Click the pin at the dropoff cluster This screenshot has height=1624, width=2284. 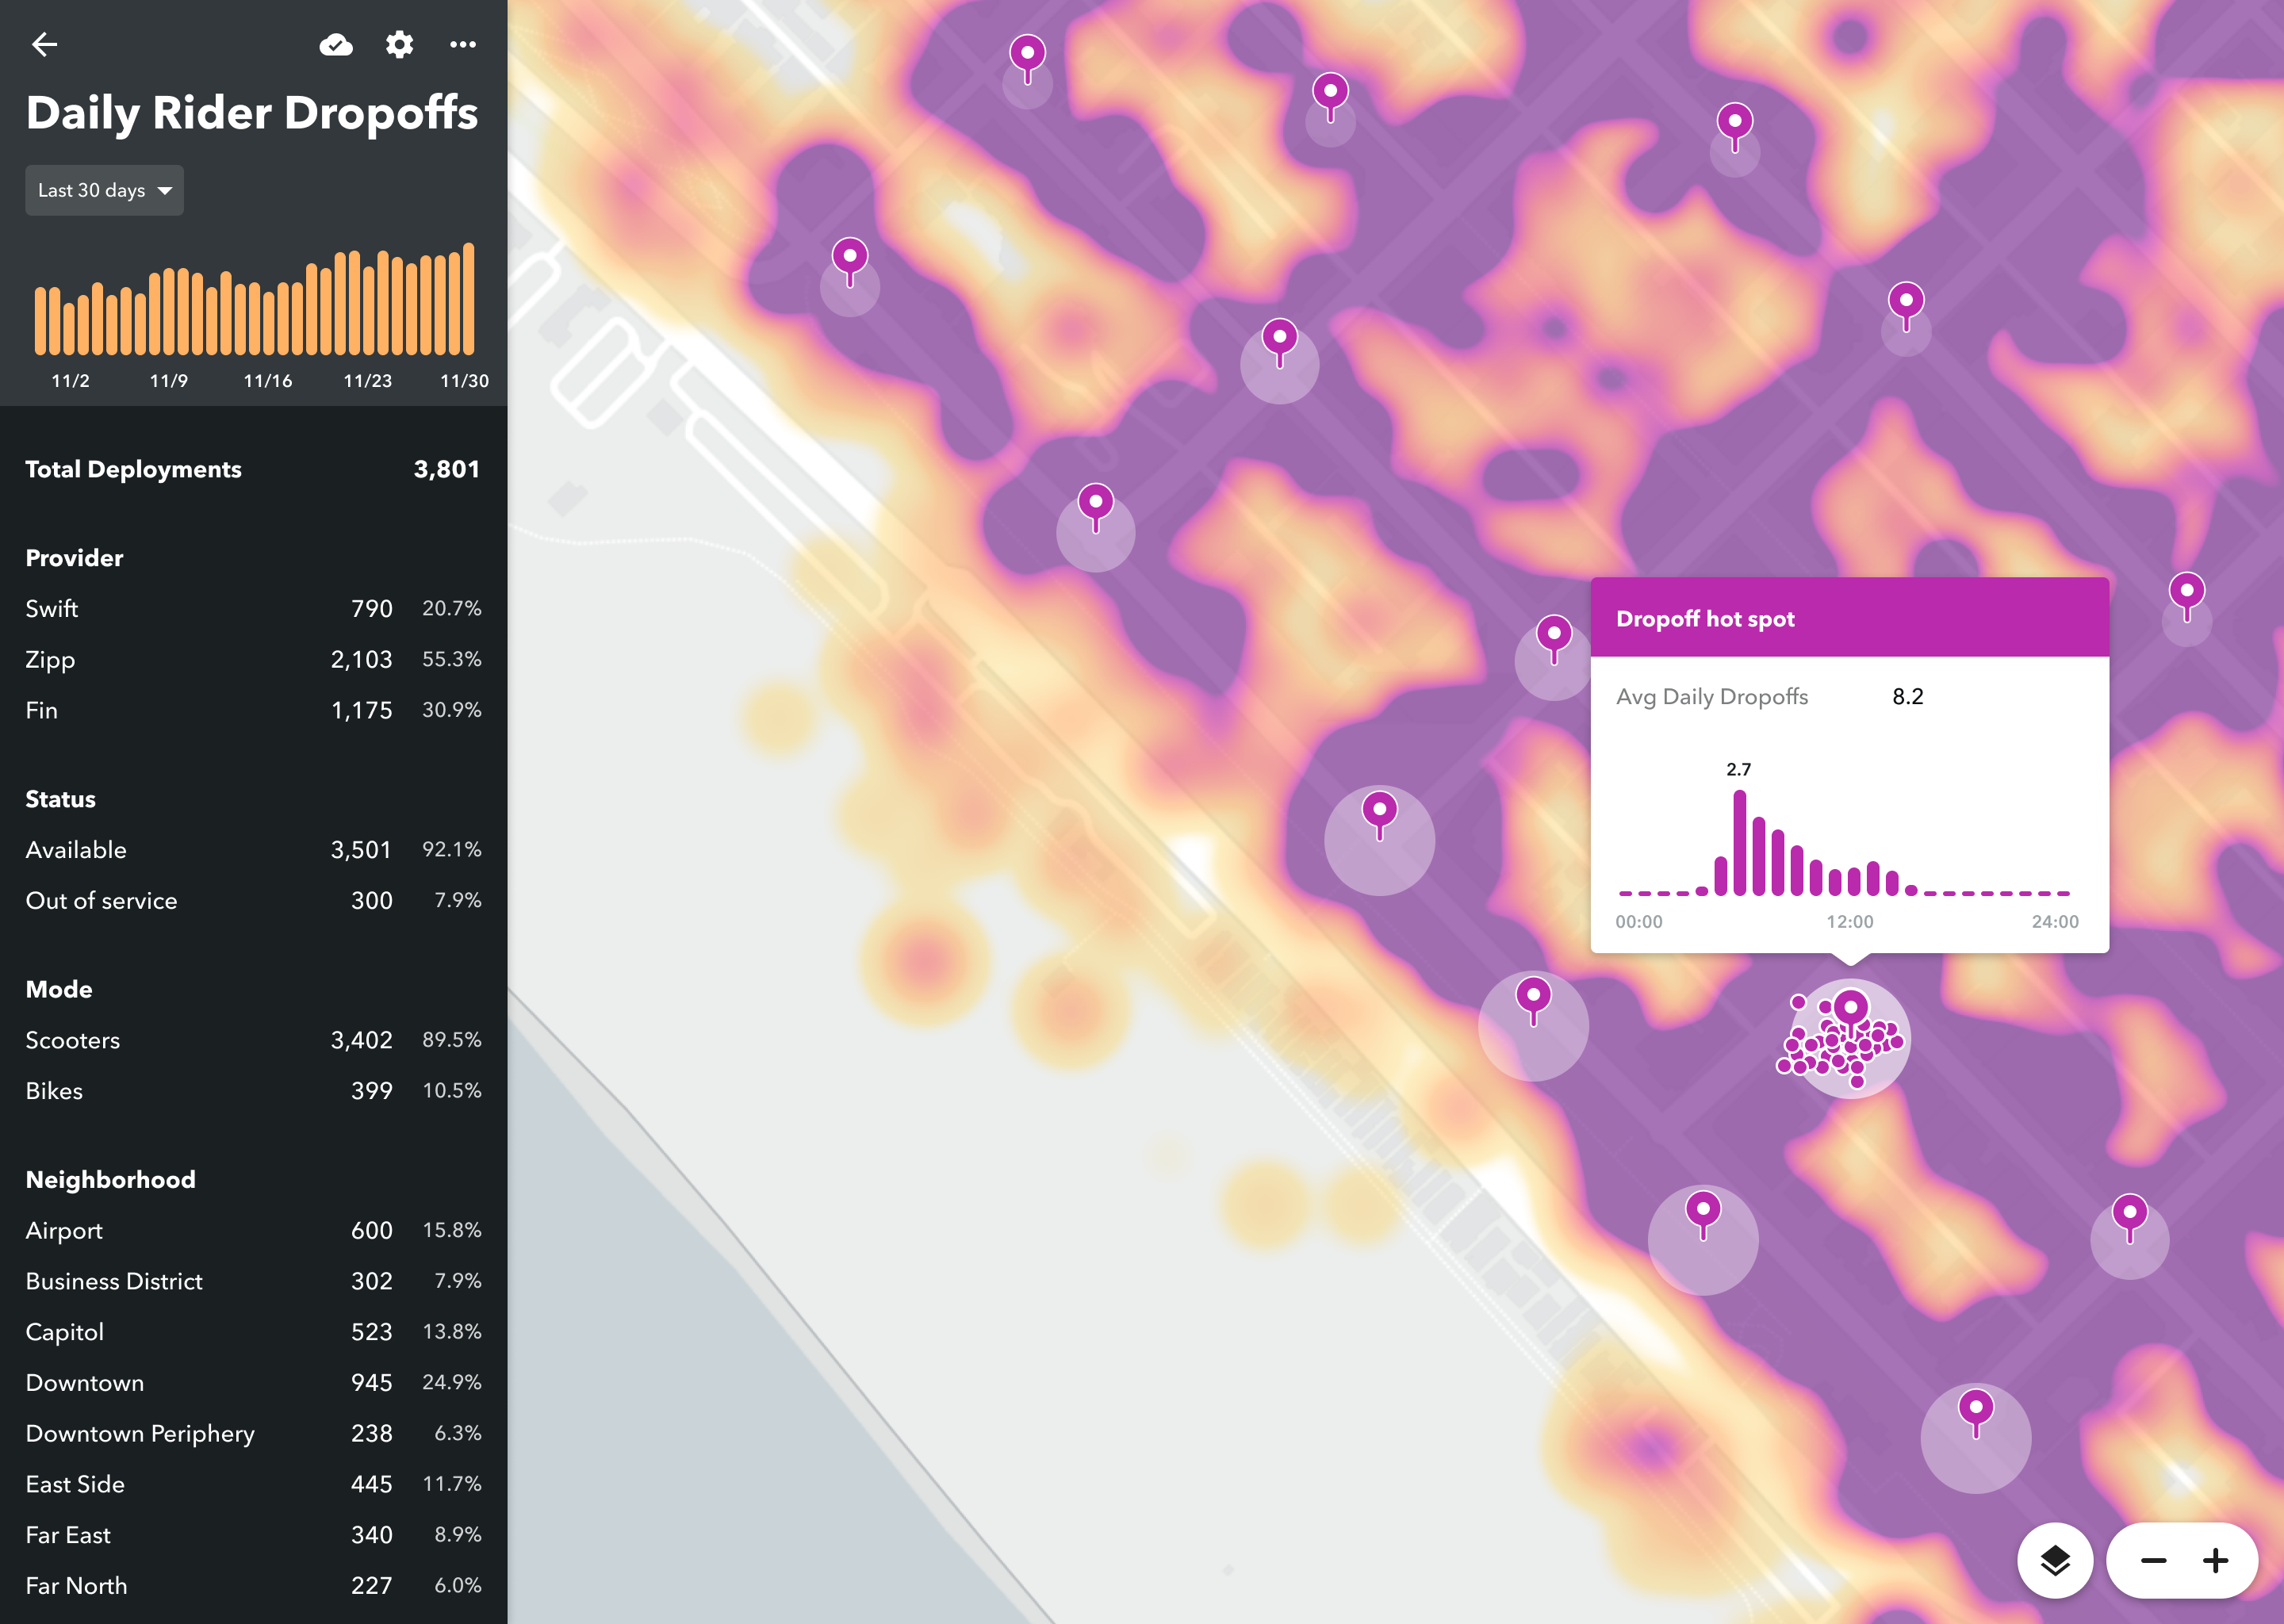click(1851, 1008)
